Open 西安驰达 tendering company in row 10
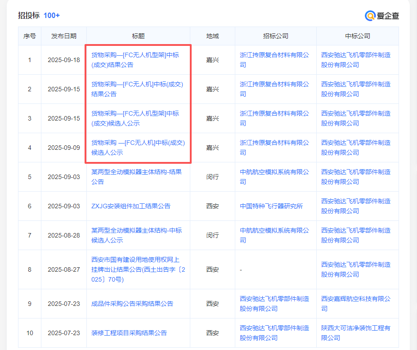This screenshot has width=417, height=350. click(x=274, y=333)
